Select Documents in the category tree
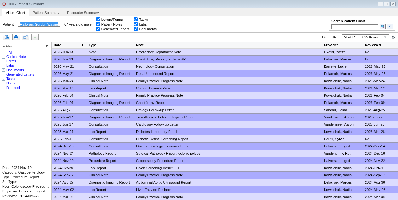This screenshot has width=398, height=200. tap(15, 70)
